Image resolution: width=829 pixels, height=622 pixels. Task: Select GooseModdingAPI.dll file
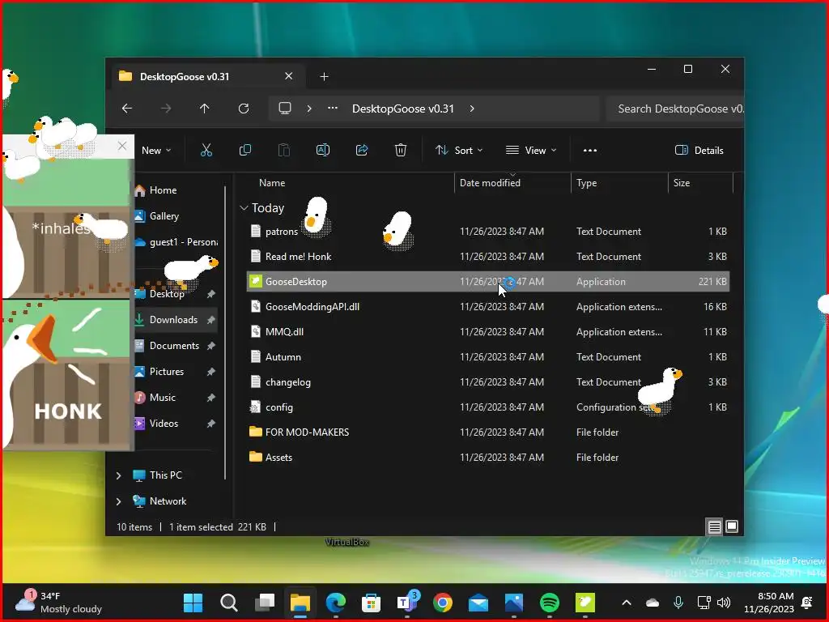pyautogui.click(x=488, y=307)
